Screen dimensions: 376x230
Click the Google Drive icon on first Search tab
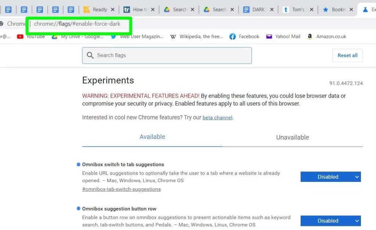point(167,10)
